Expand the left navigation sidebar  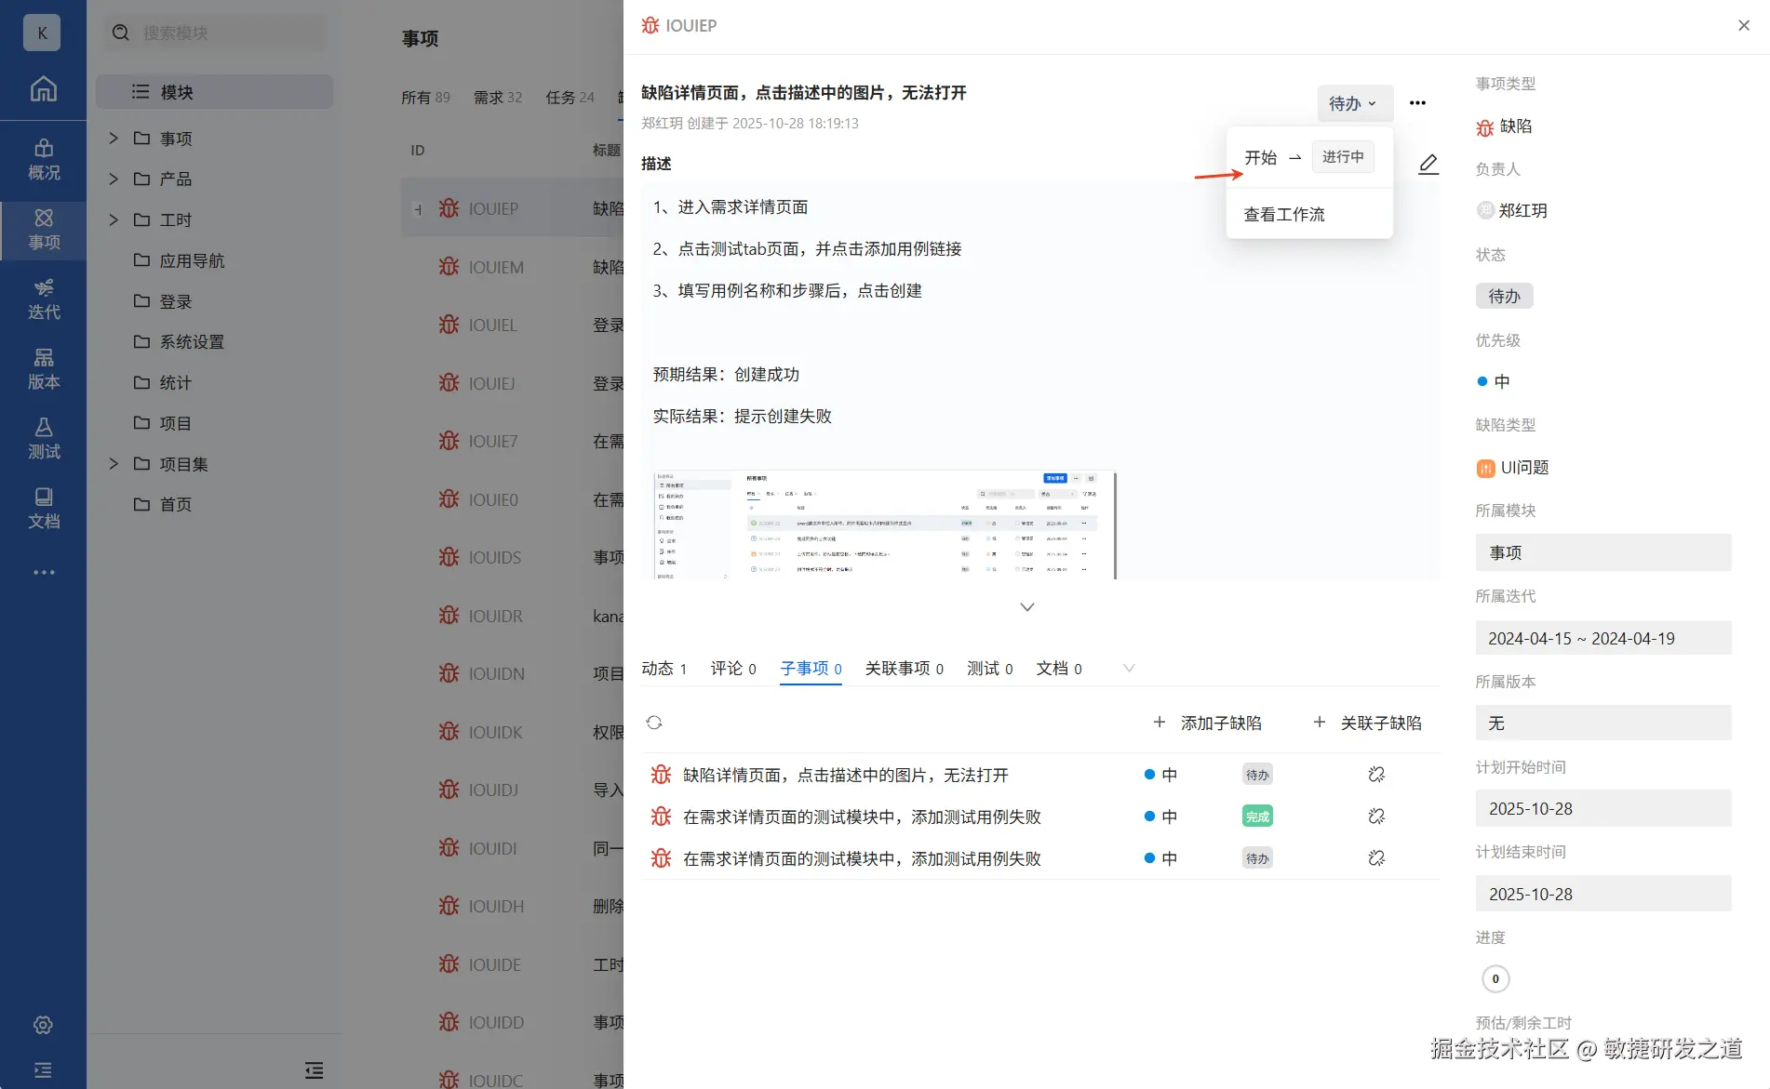click(x=43, y=1070)
